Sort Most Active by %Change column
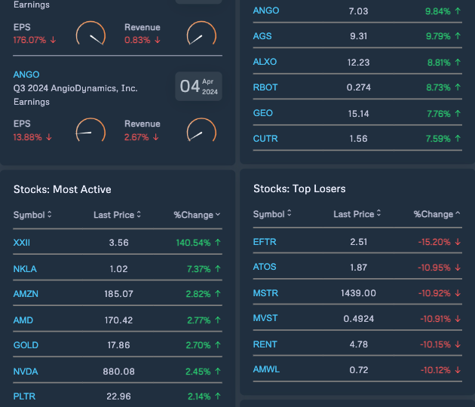The image size is (475, 407). [x=197, y=215]
